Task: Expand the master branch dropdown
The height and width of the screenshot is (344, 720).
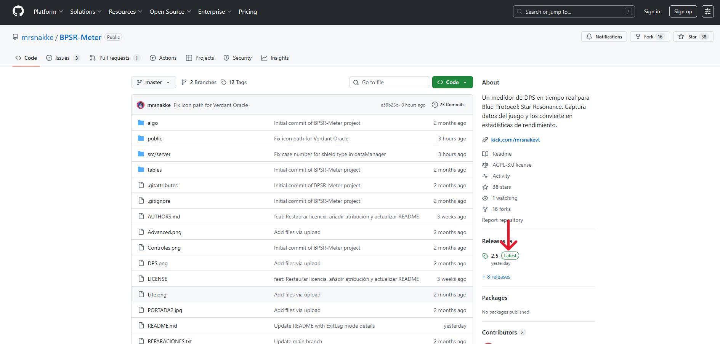Action: [154, 82]
